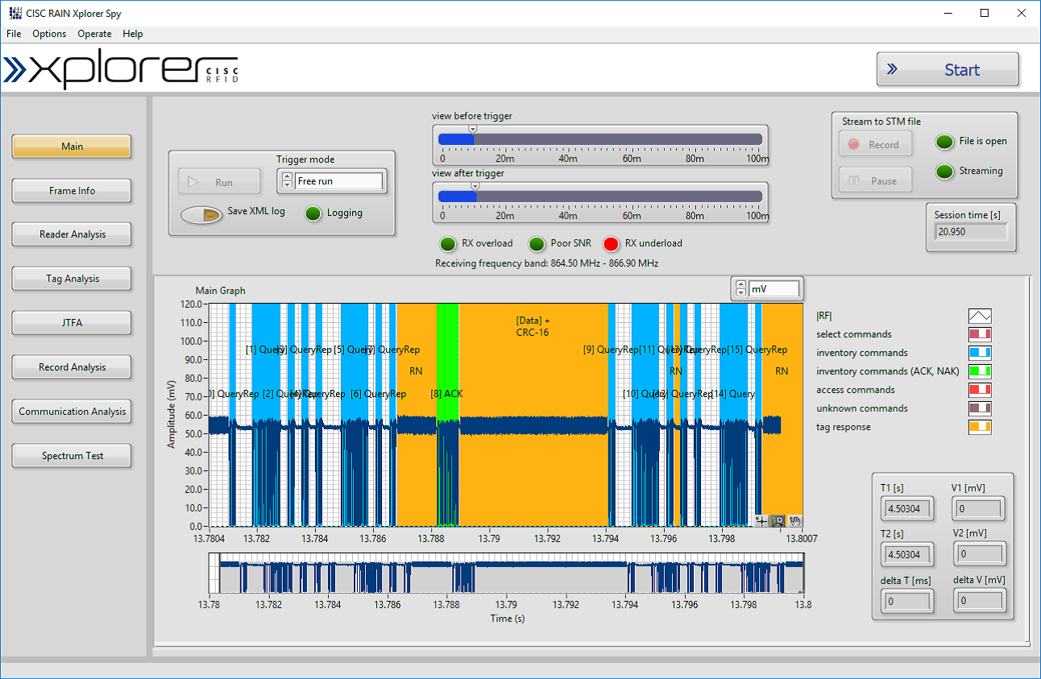This screenshot has height=679, width=1041.
Task: Click the RX overload indicator LED
Action: [x=447, y=244]
